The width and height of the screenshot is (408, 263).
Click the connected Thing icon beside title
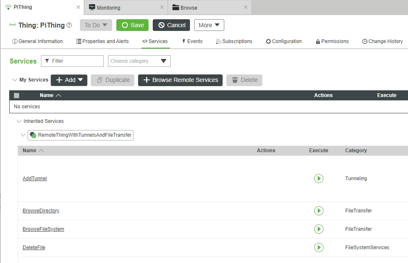[12, 25]
